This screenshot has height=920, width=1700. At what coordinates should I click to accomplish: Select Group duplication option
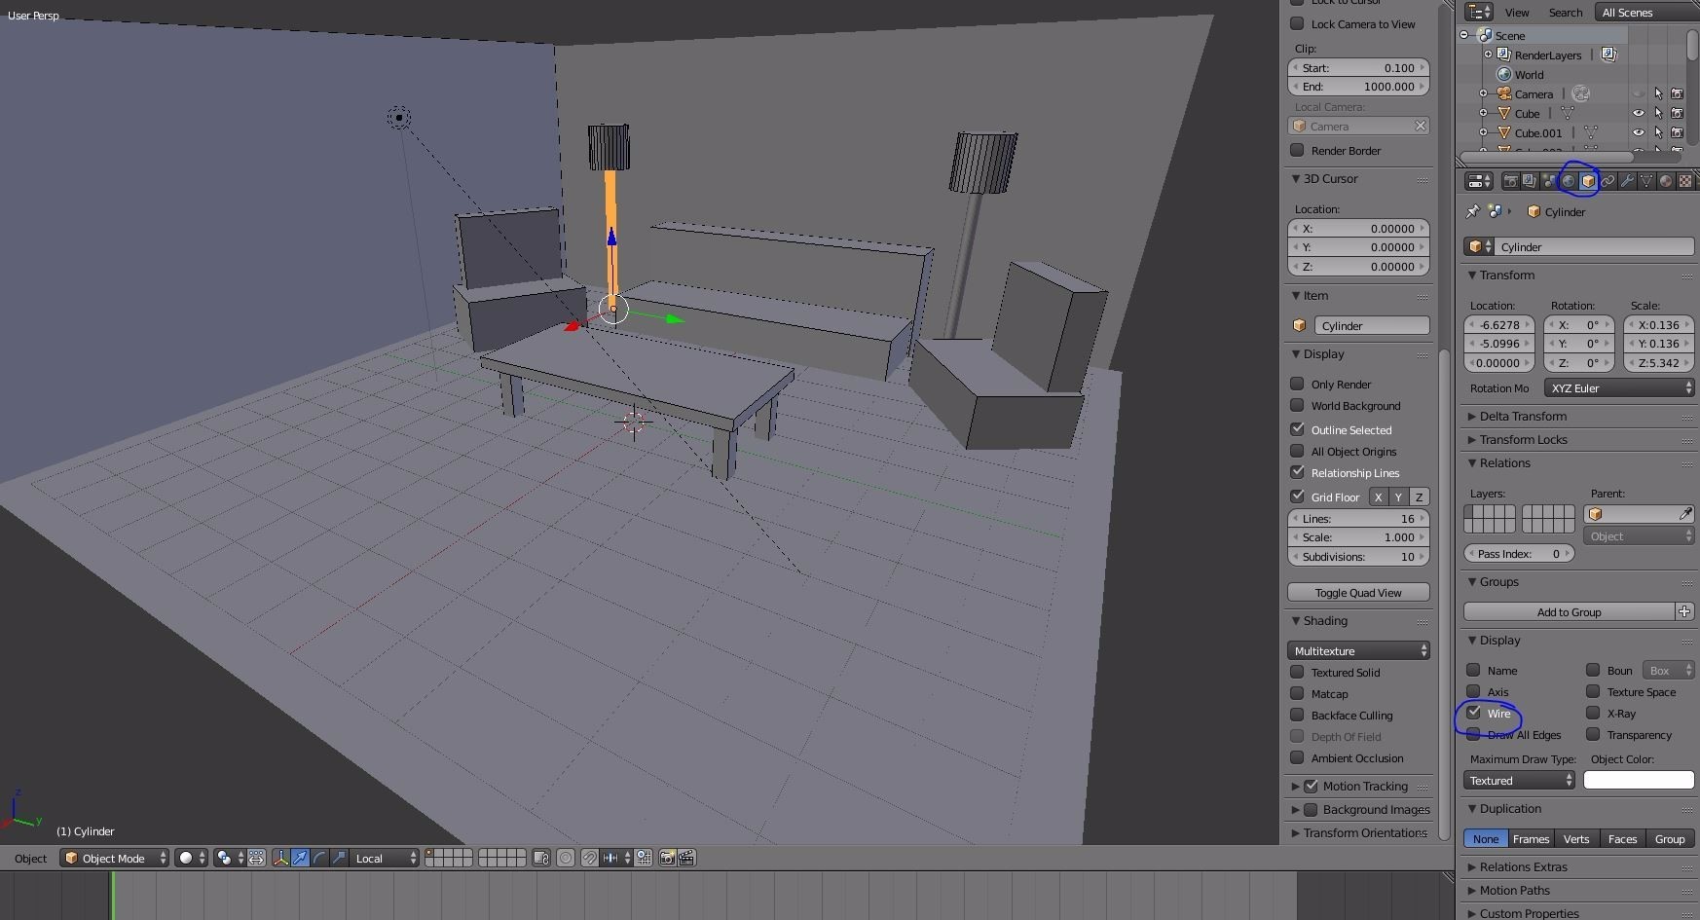point(1670,838)
